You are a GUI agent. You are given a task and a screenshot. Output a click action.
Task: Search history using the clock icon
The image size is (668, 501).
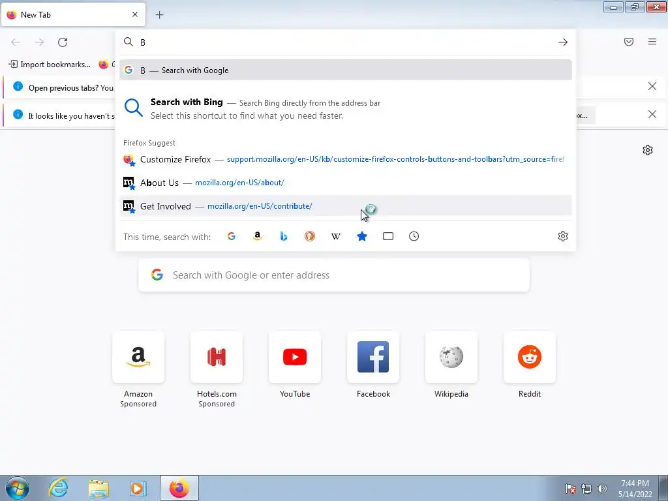[414, 236]
